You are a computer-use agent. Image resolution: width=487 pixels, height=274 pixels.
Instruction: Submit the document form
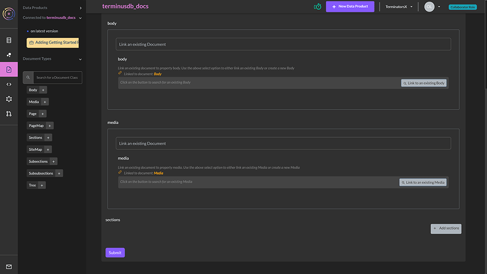coord(115,253)
